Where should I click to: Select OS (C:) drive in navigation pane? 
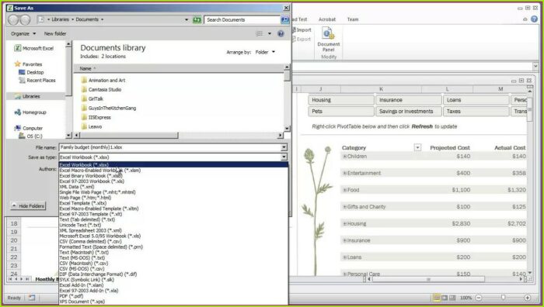30,136
